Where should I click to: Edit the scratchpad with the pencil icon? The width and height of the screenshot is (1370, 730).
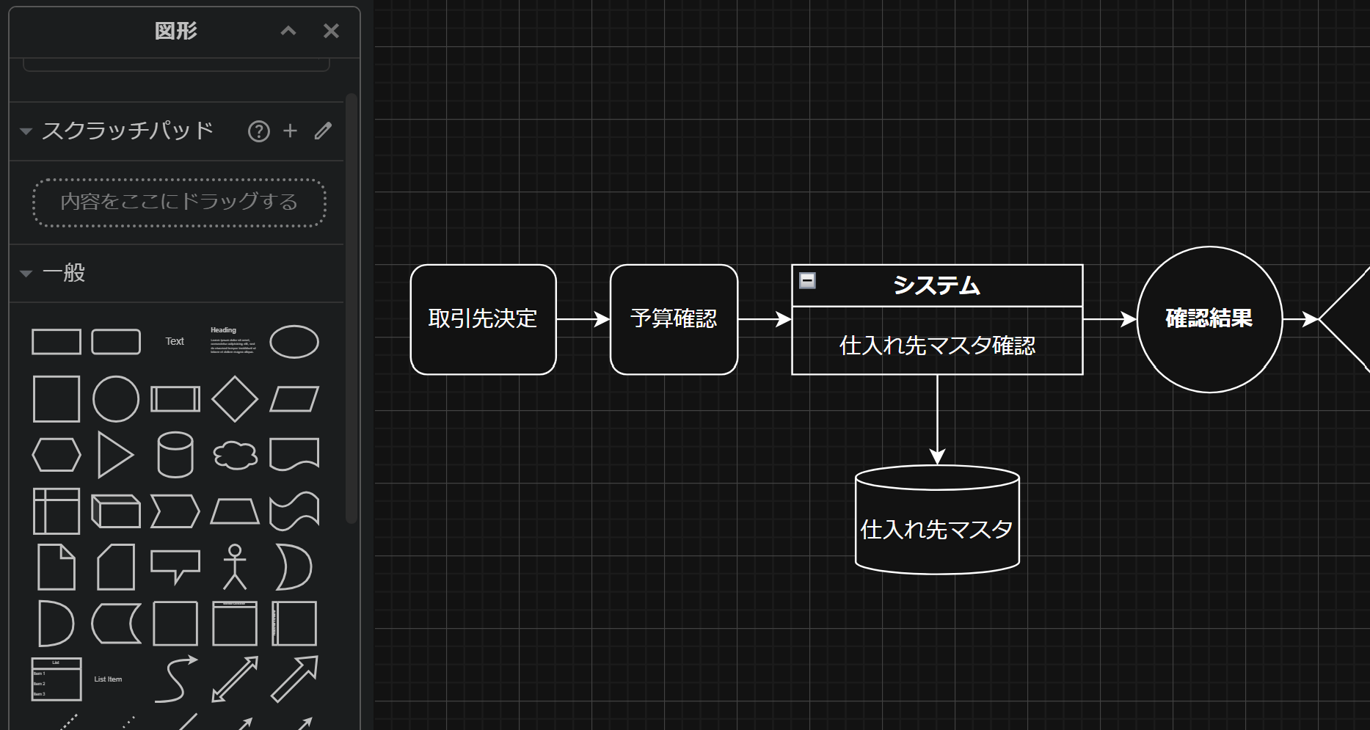323,131
